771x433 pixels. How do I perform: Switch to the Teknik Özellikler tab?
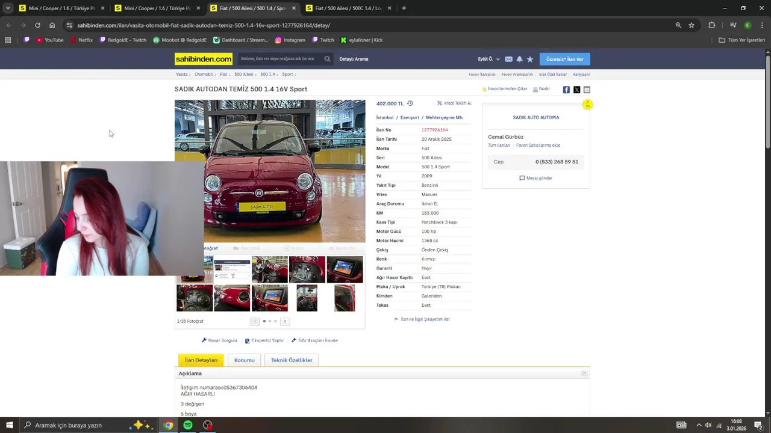tap(292, 360)
